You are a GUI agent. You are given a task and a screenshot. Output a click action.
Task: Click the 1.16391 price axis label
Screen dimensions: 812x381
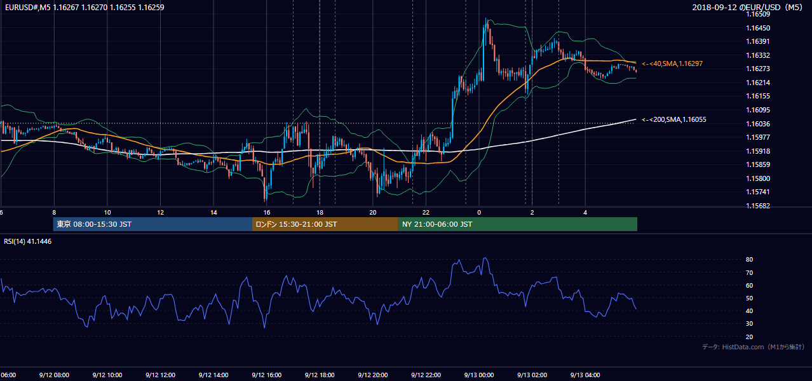[x=758, y=41]
